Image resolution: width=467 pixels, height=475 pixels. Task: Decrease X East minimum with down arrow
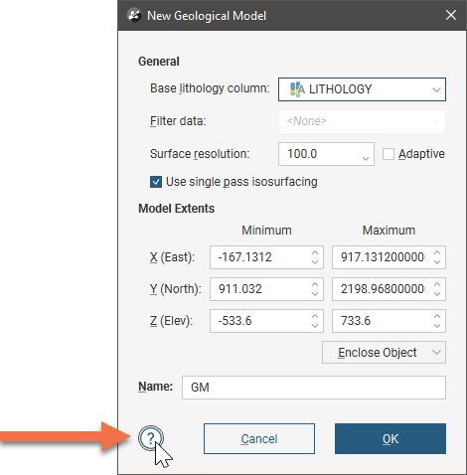click(x=315, y=262)
